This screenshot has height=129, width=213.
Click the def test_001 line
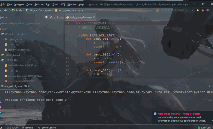(x=103, y=39)
